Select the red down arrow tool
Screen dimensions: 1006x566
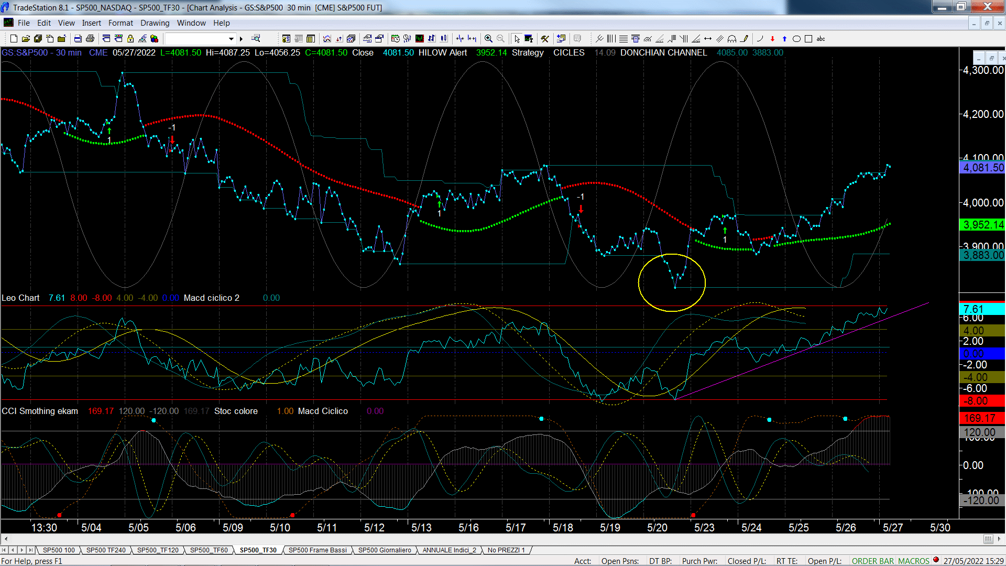tap(772, 38)
